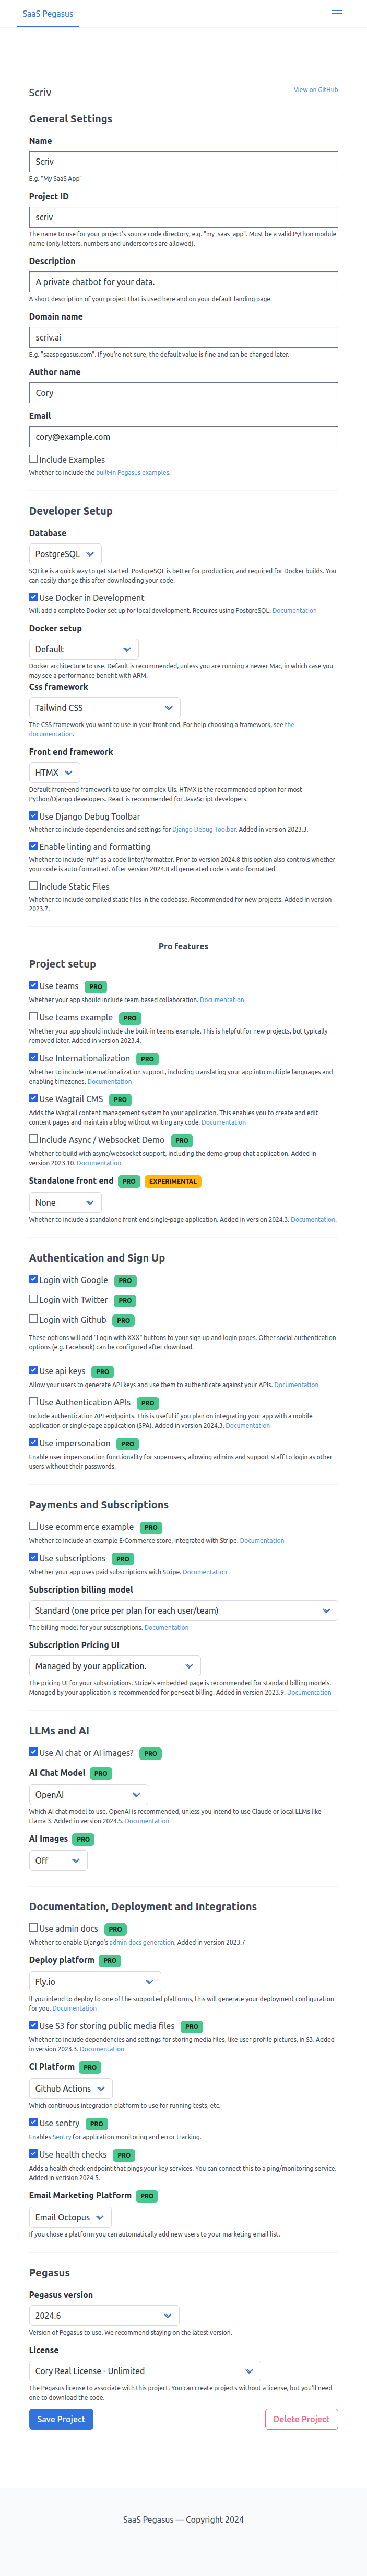Open the hamburger navigation menu
This screenshot has height=2576, width=367.
pos(337,12)
